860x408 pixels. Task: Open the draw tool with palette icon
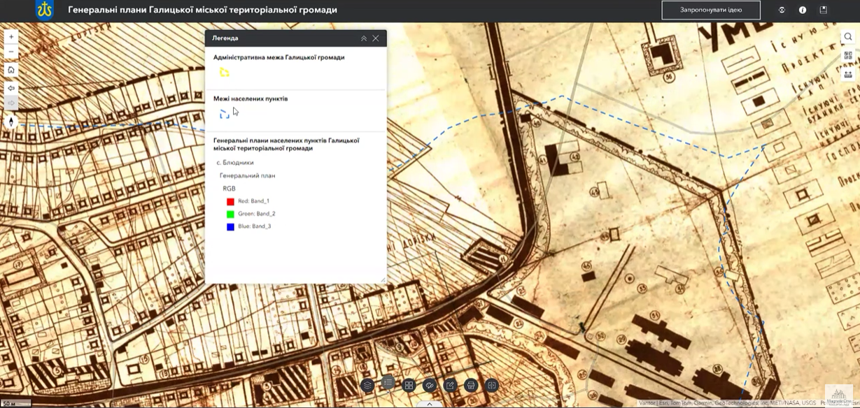click(x=430, y=385)
